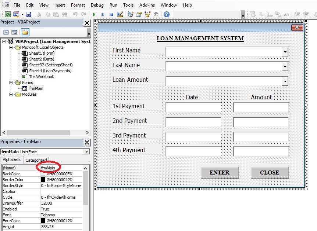This screenshot has height=231, width=317.
Task: Toggle Design Mode via its toolbar icon
Action: coord(119,14)
